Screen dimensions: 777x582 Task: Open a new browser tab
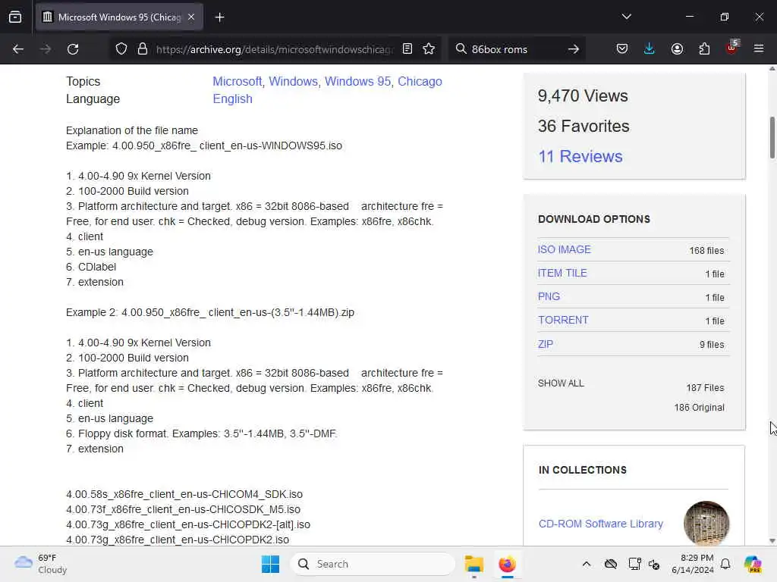pyautogui.click(x=219, y=17)
